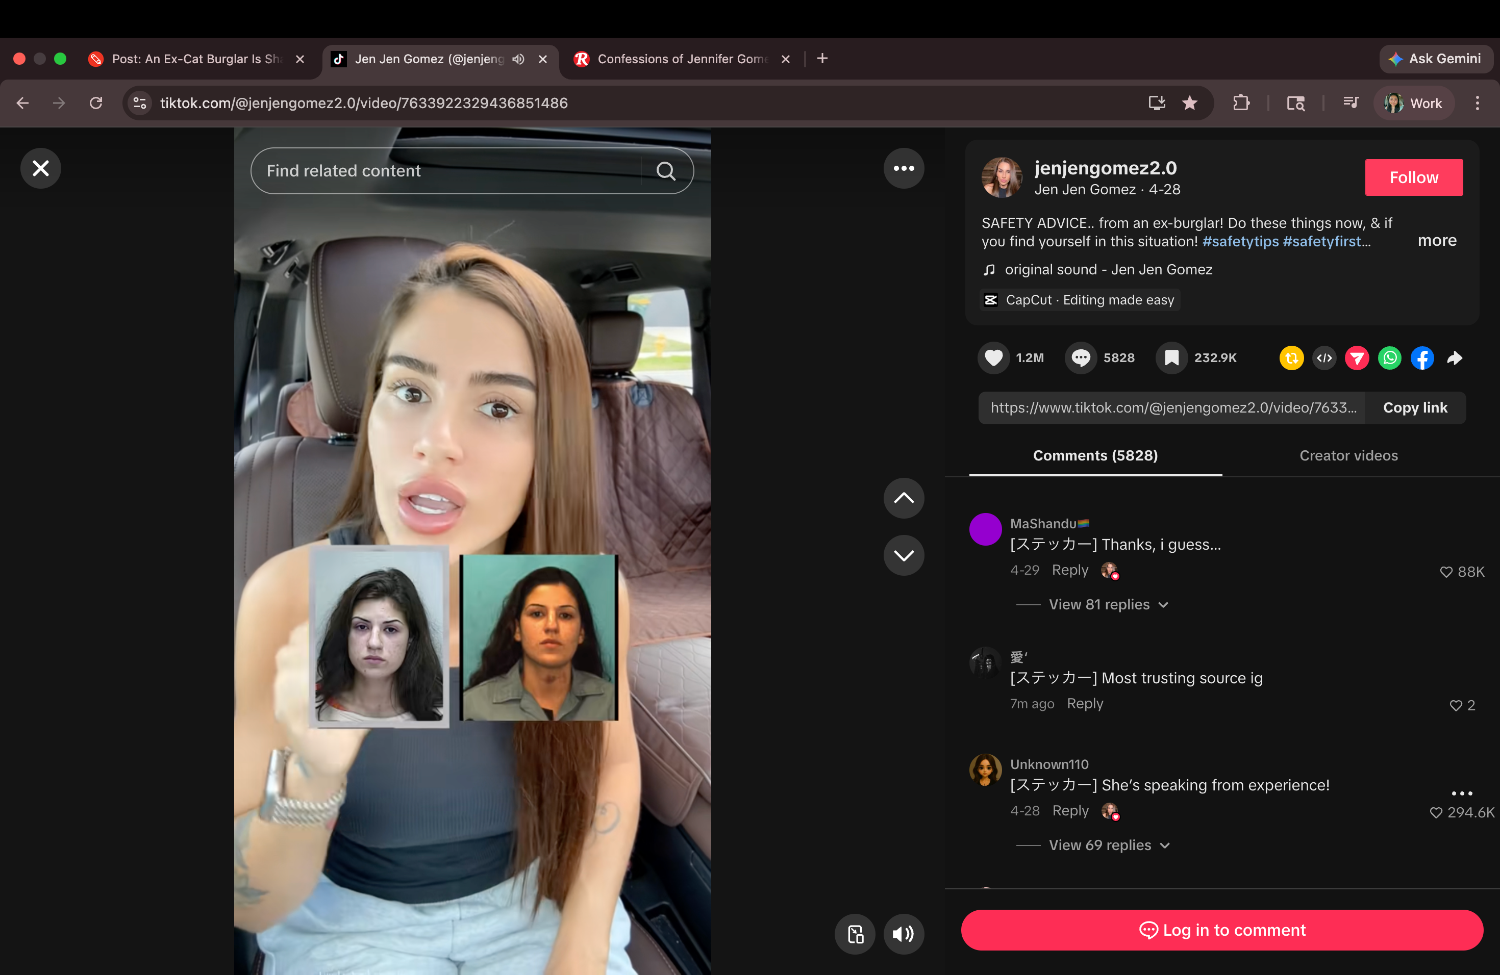
Task: Open jenjengomez2.0 profile avatar
Action: [x=1002, y=177]
